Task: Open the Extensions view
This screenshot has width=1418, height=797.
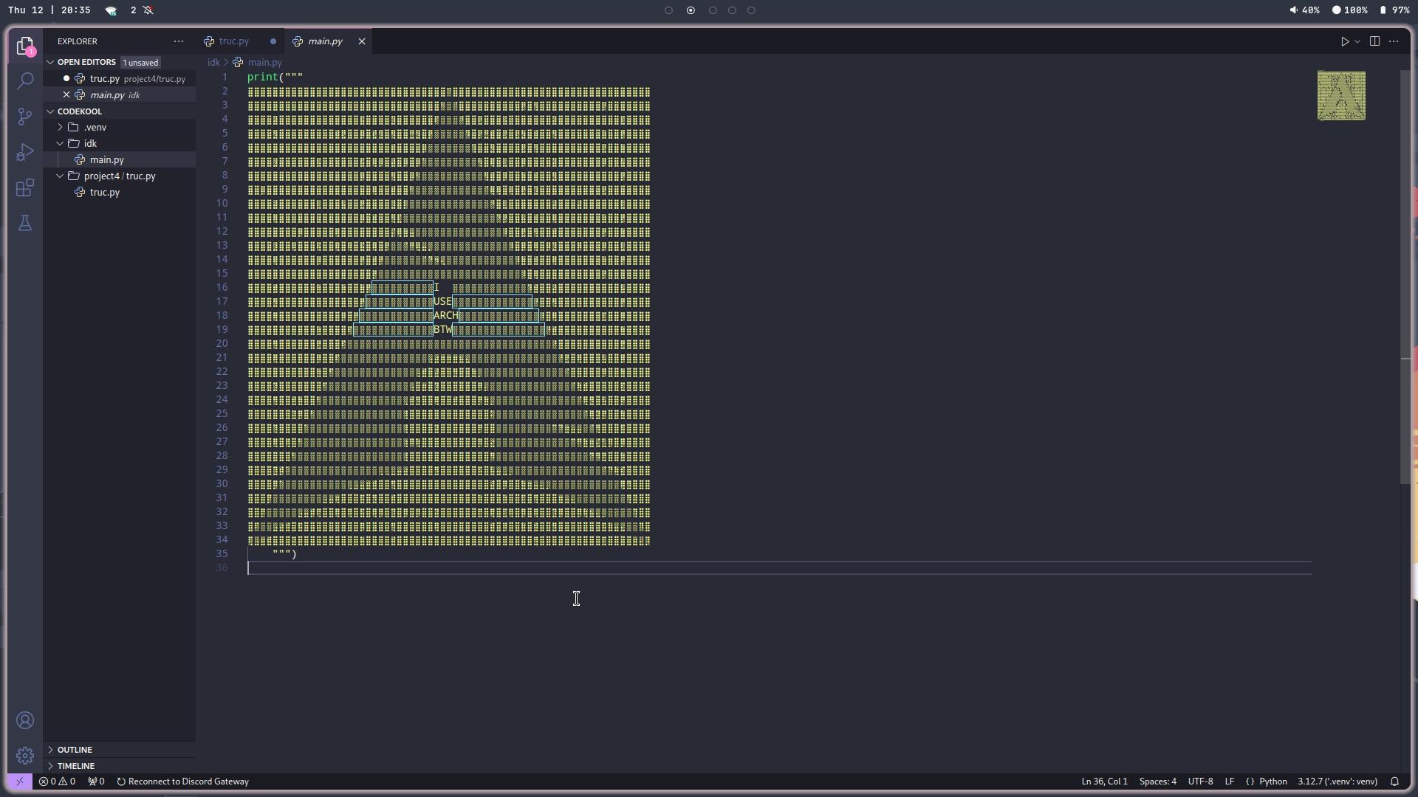Action: click(25, 187)
